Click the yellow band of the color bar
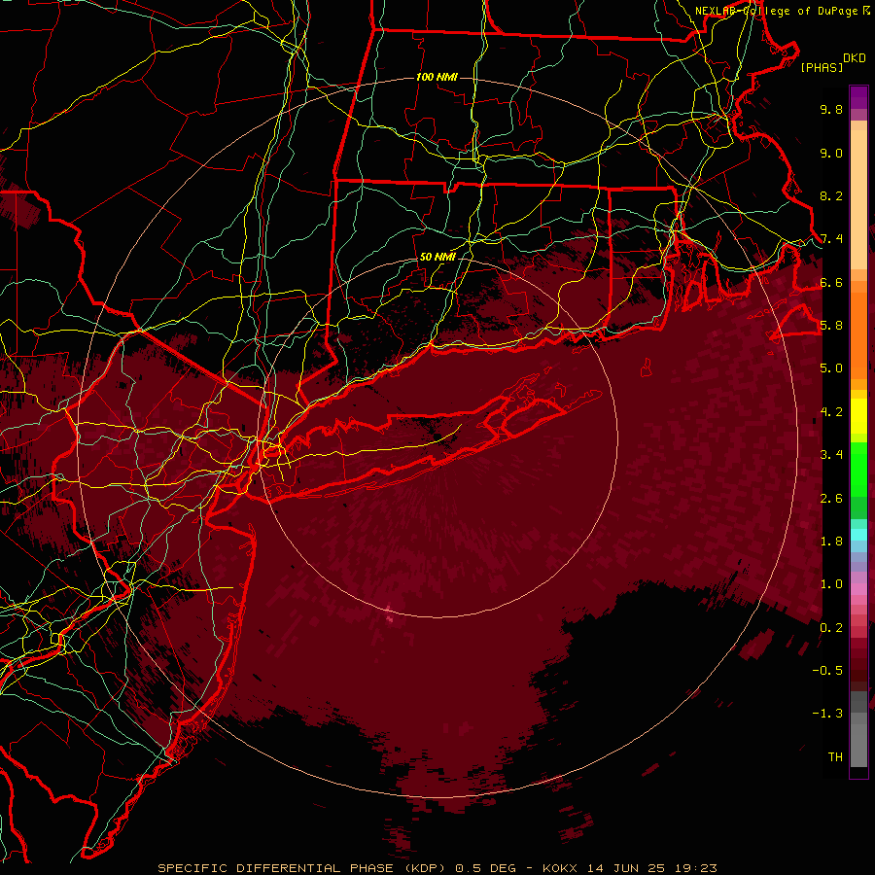Image resolution: width=875 pixels, height=875 pixels. tap(858, 416)
